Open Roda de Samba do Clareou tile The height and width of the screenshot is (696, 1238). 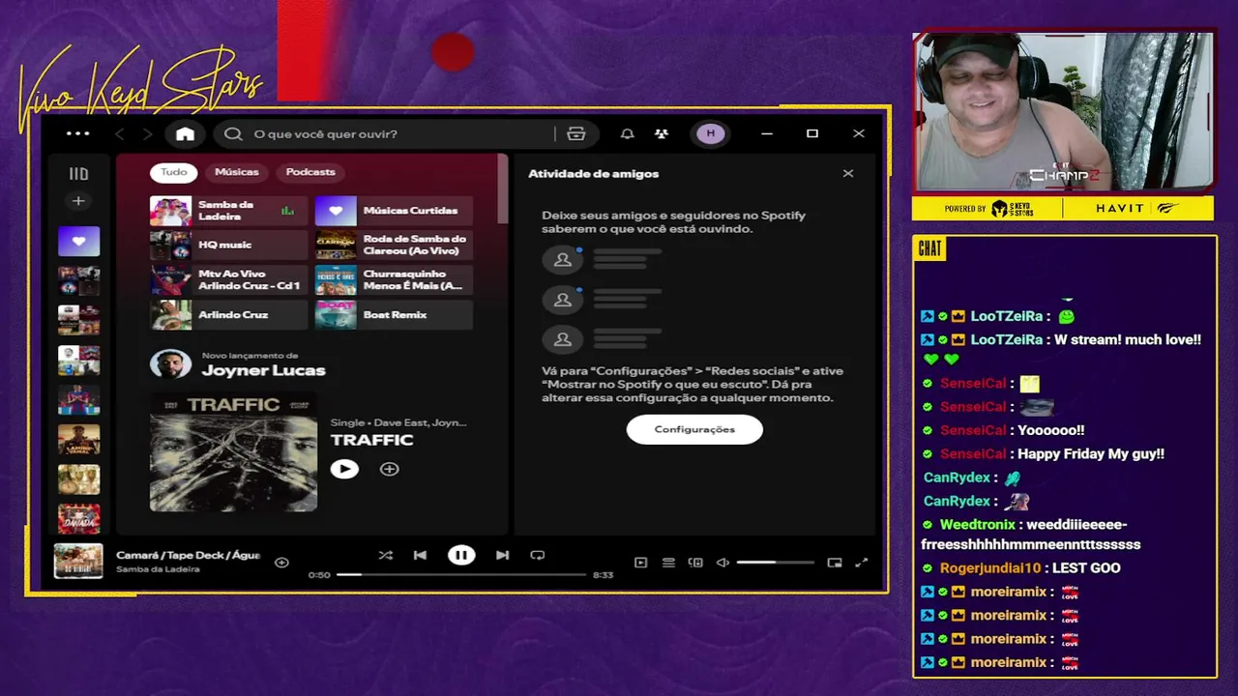(x=394, y=246)
